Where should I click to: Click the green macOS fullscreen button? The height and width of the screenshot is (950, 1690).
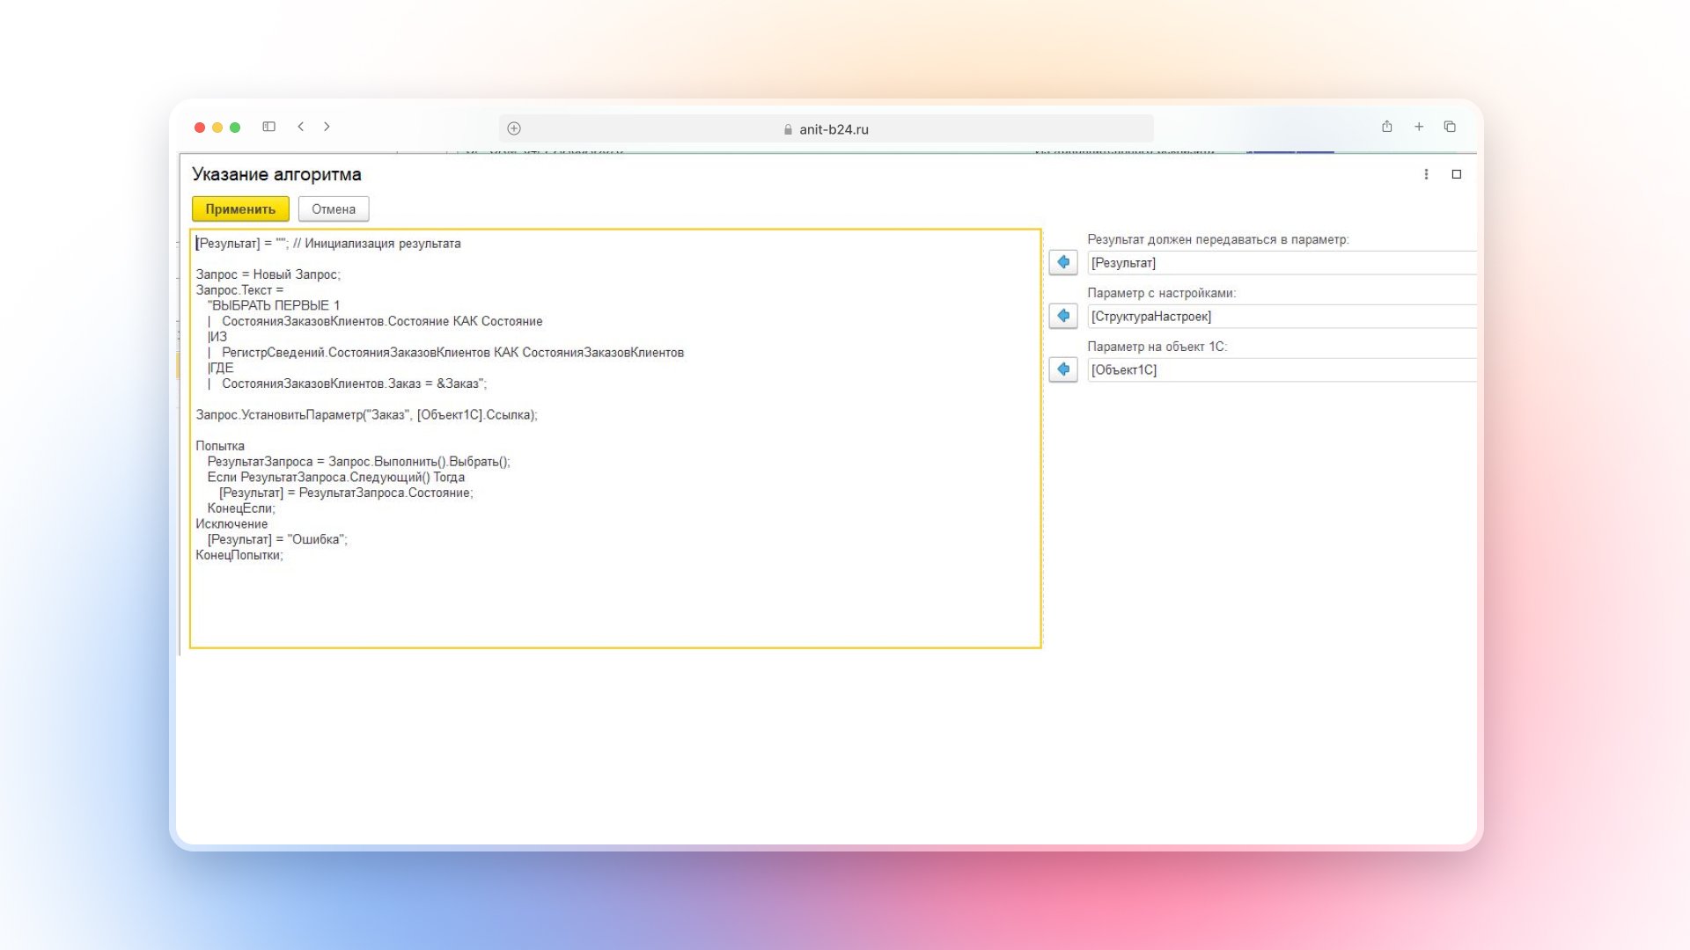coord(235,128)
